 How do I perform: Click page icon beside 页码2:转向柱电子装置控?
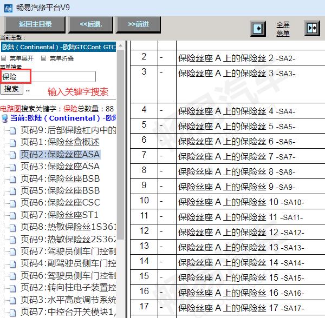tap(13, 288)
